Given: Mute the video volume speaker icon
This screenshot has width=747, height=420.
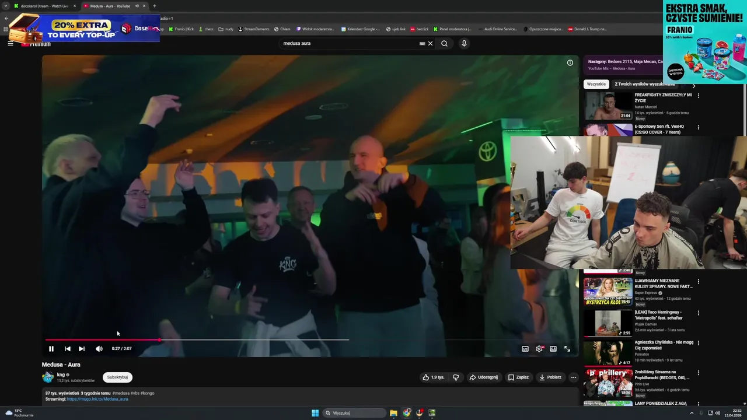Looking at the screenshot, I should 99,349.
